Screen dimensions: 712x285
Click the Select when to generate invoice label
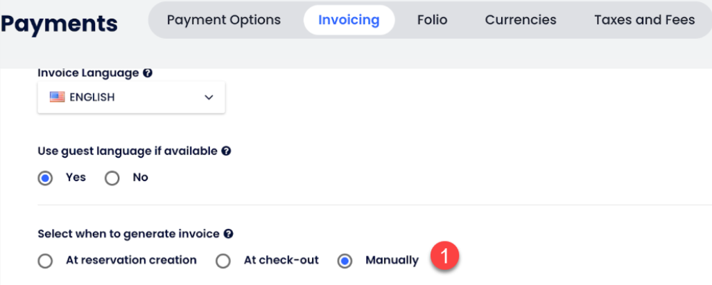coord(128,235)
